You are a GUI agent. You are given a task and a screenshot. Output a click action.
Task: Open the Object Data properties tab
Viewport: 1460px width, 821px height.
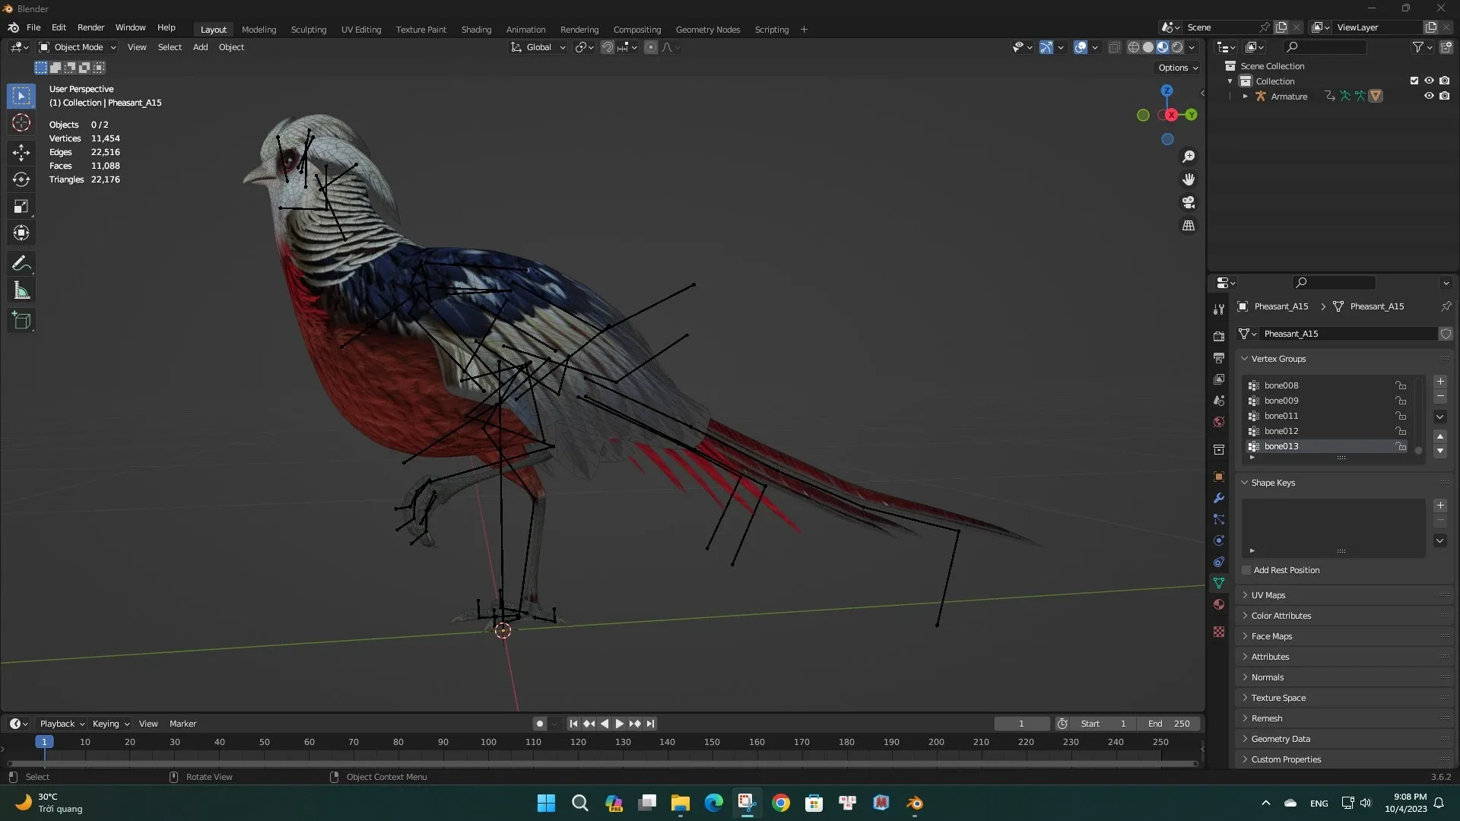point(1219,583)
